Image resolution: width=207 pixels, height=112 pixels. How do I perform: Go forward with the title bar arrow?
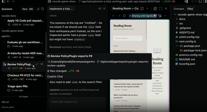(13, 1)
